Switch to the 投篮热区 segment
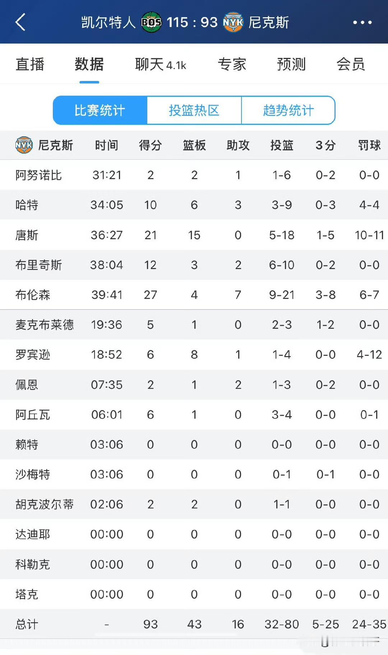The height and width of the screenshot is (655, 388). tap(194, 110)
